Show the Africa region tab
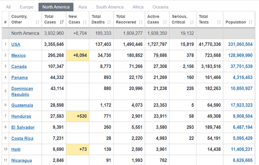259x165 pixels. pos(138,7)
